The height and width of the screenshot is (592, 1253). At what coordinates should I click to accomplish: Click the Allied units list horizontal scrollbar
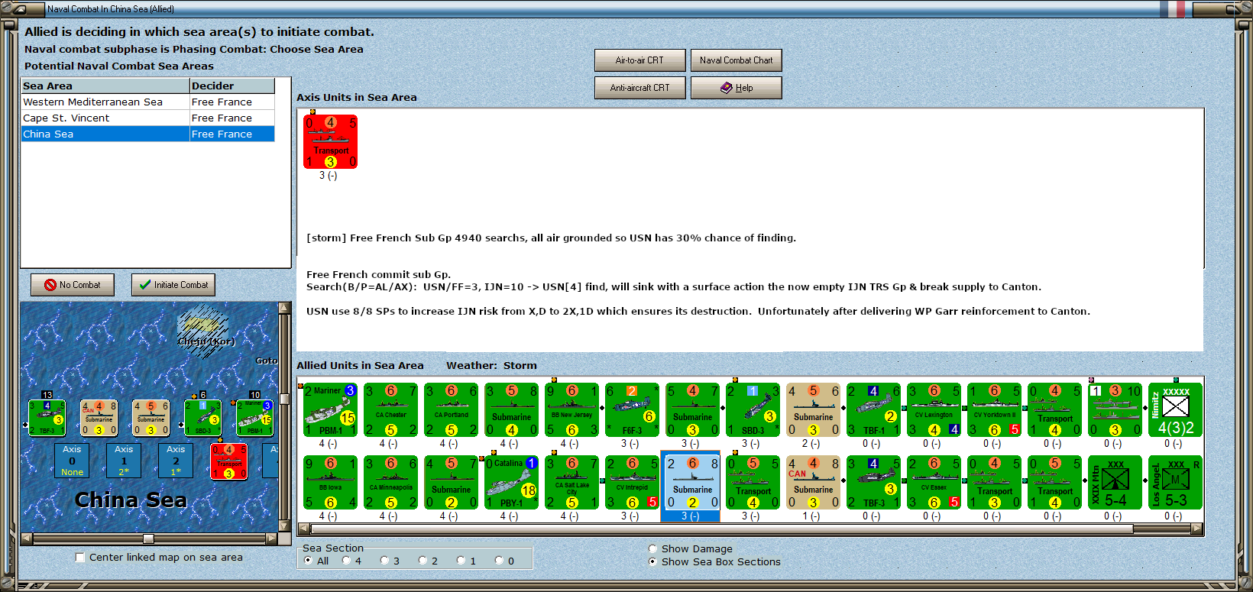(x=751, y=529)
